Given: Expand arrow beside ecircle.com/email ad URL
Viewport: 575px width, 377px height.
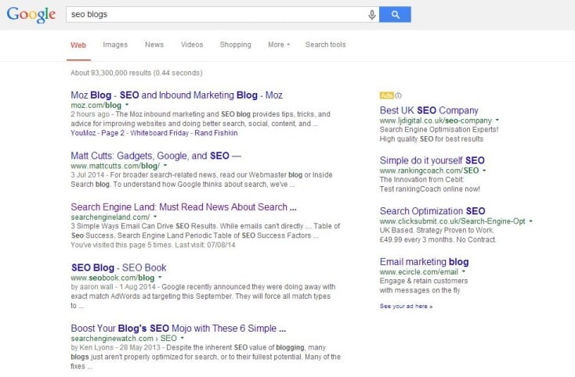Looking at the screenshot, I should [464, 271].
